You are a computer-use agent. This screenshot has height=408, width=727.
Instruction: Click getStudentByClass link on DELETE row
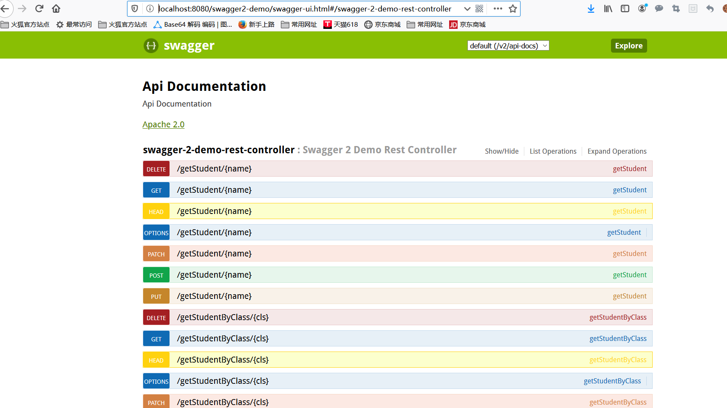pyautogui.click(x=618, y=317)
